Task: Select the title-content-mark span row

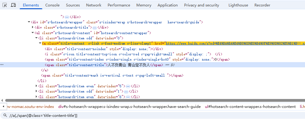Action: point(112,75)
